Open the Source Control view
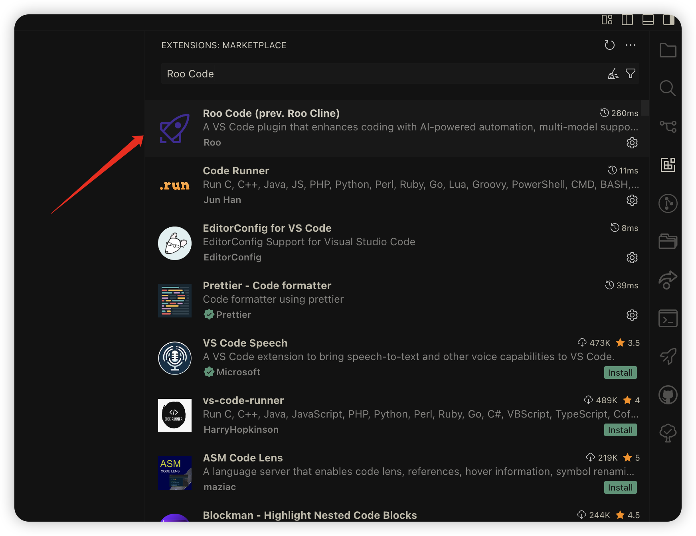Image resolution: width=696 pixels, height=536 pixels. (668, 126)
